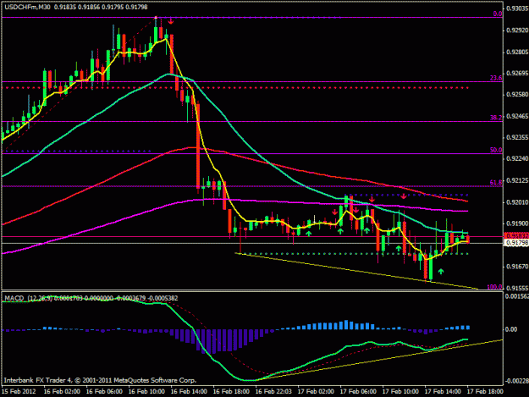Click the 0.92580 price axis value

coord(517,95)
